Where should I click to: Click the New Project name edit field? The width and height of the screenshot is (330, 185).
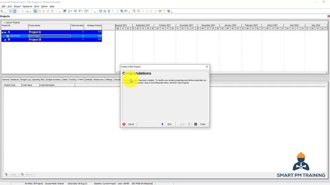point(49,36)
